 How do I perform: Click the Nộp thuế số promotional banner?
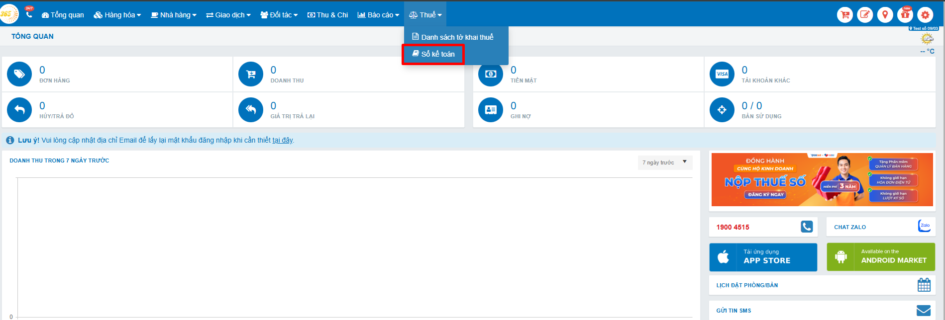(x=822, y=179)
